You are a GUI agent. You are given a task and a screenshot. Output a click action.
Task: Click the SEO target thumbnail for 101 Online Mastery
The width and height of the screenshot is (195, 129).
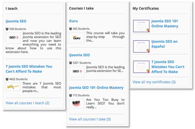[77, 103]
